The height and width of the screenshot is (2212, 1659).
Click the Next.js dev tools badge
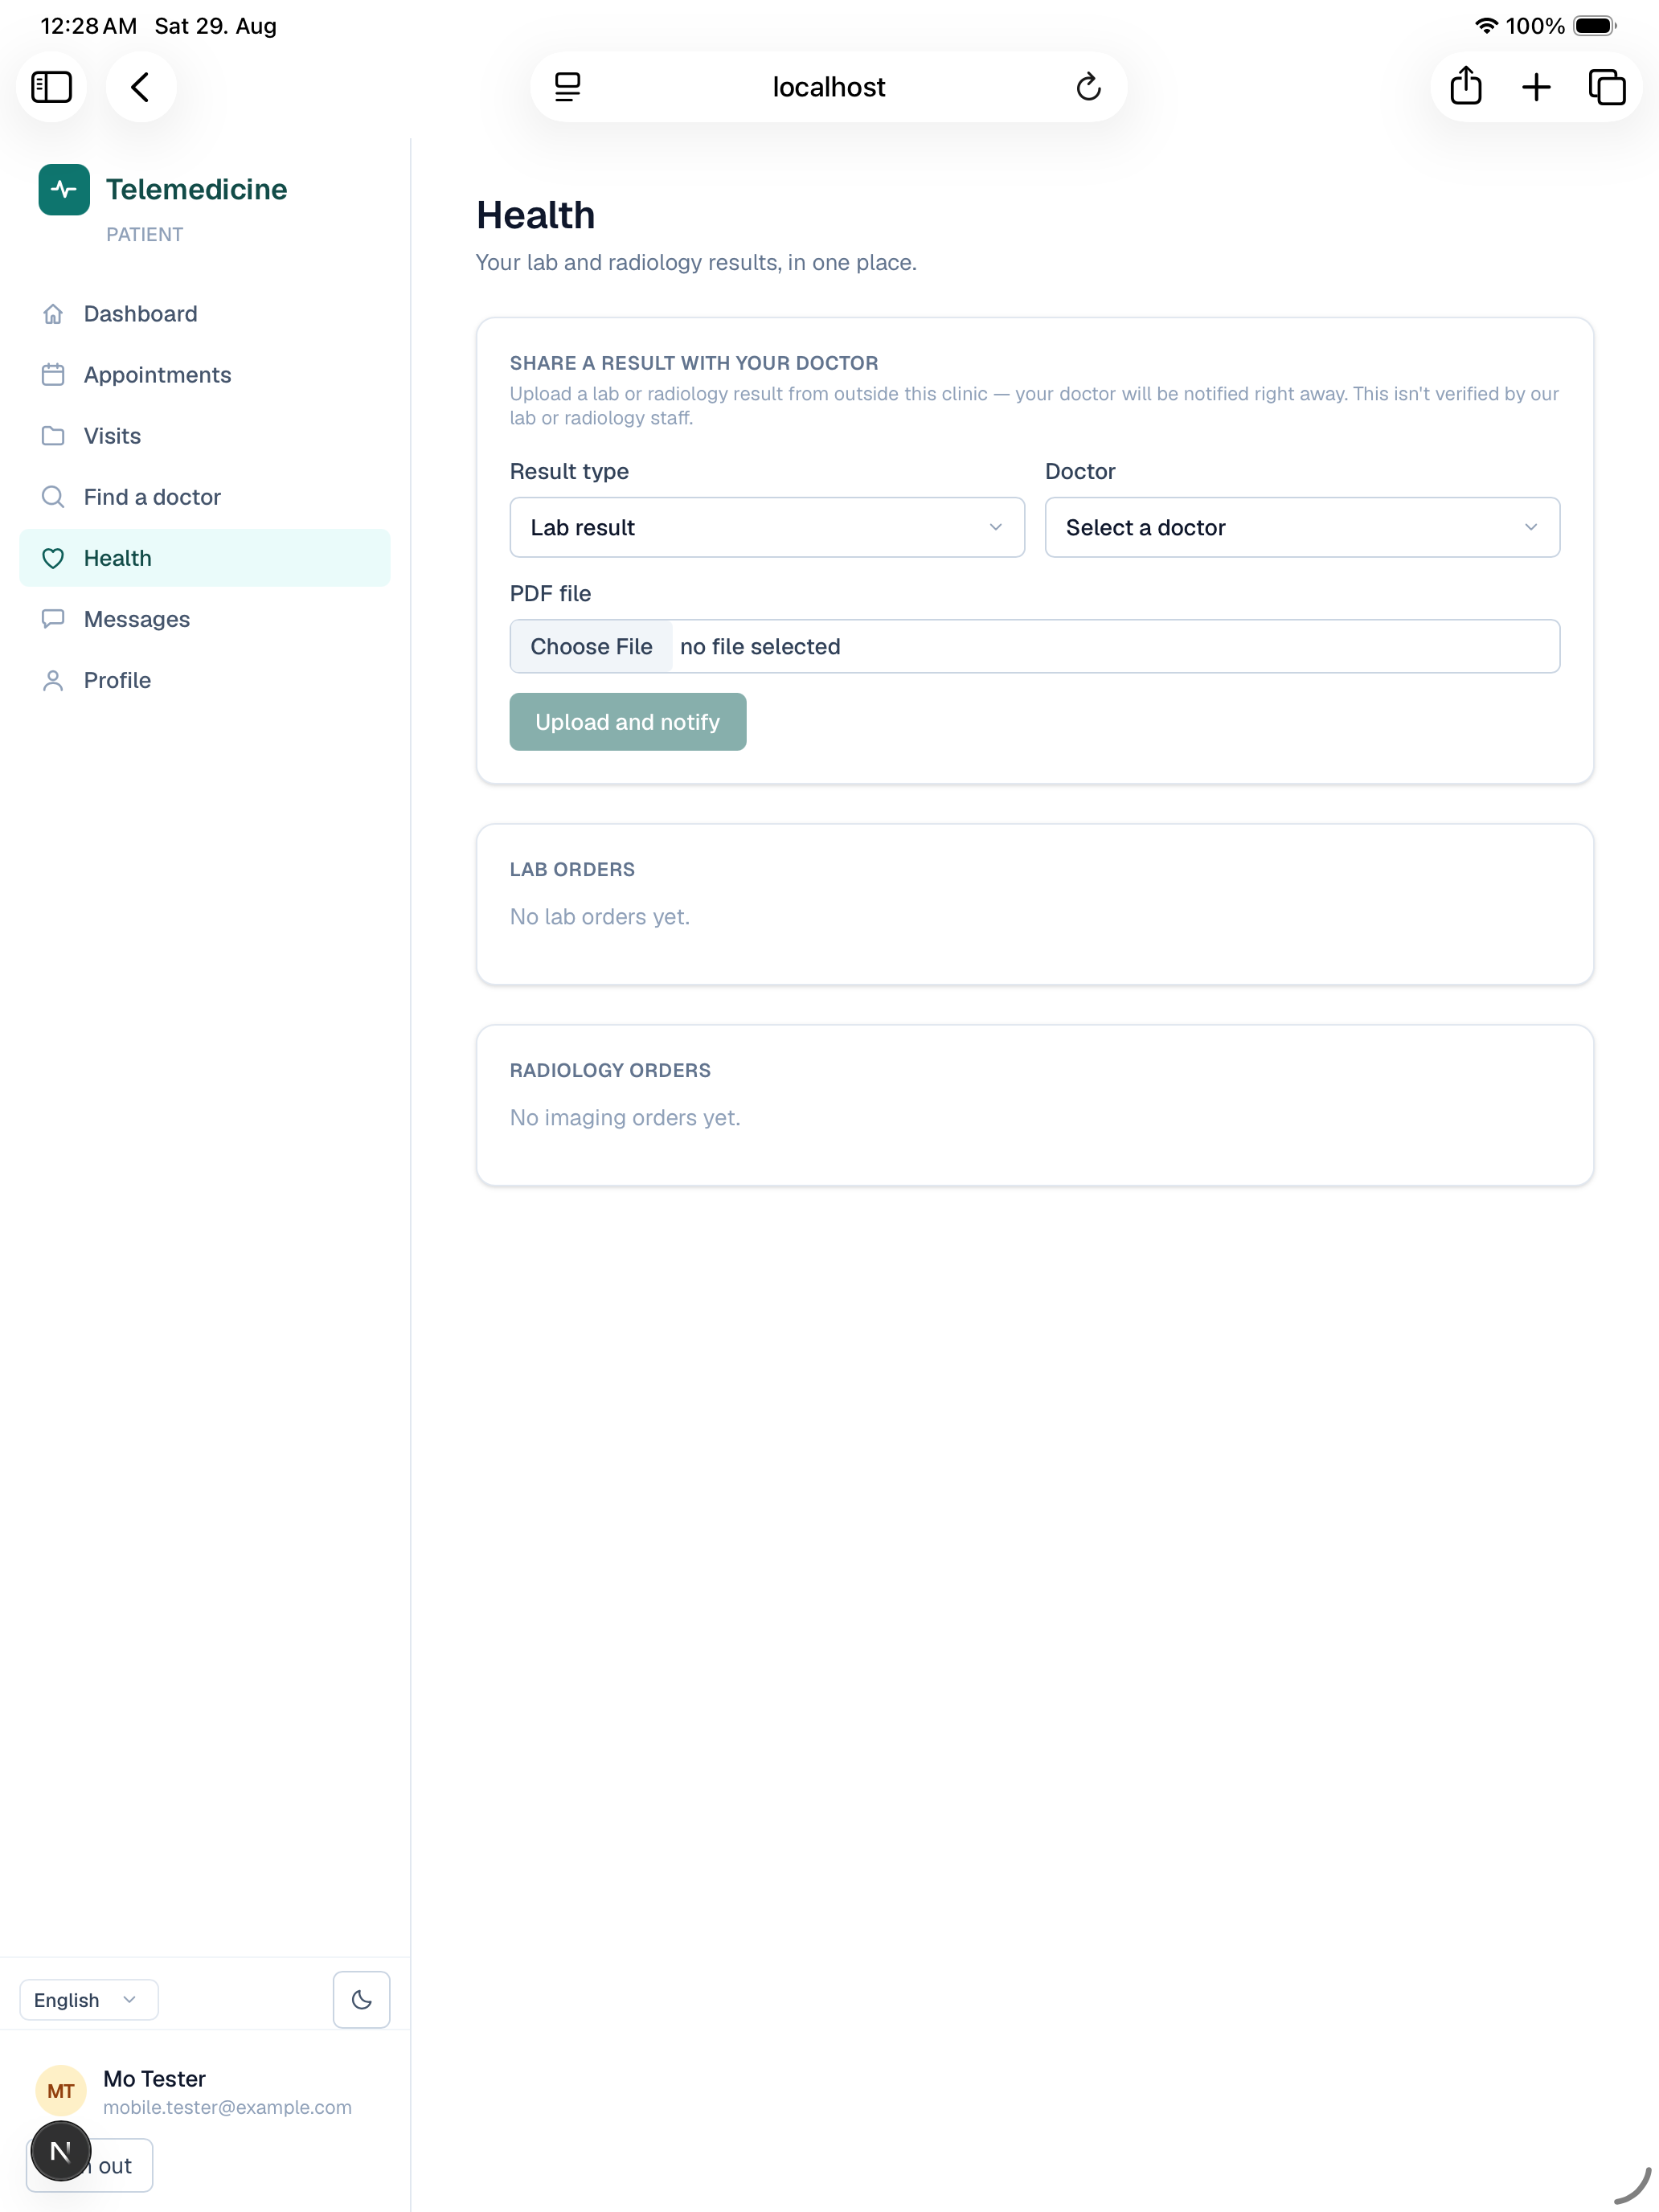tap(61, 2151)
